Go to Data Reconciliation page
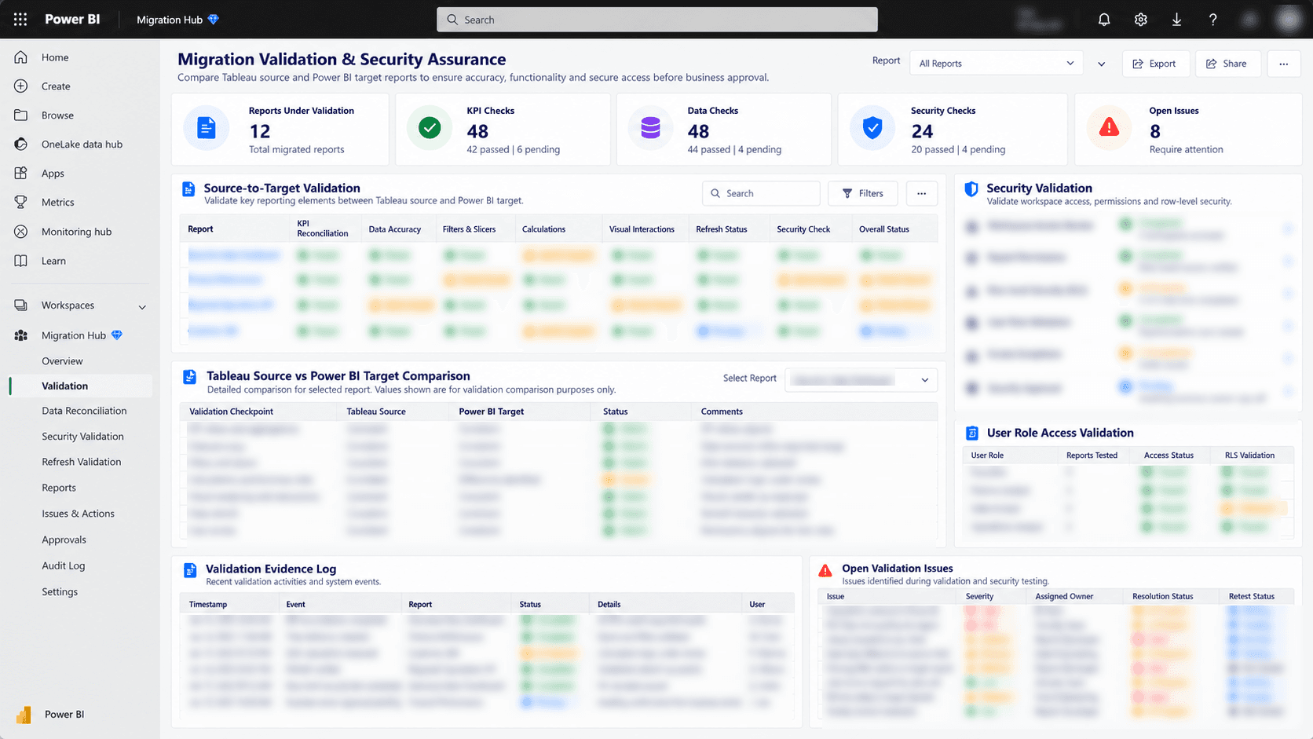This screenshot has height=739, width=1313. coord(84,411)
